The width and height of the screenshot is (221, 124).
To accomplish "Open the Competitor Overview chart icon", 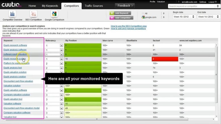I will 12,14.
